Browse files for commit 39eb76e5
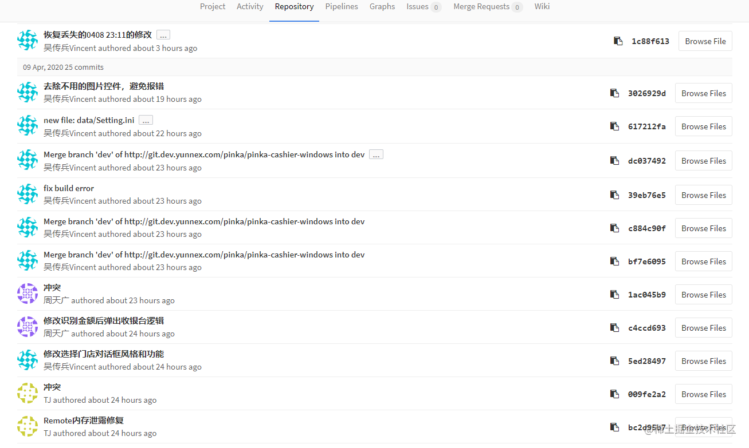The image size is (749, 448). 704,195
